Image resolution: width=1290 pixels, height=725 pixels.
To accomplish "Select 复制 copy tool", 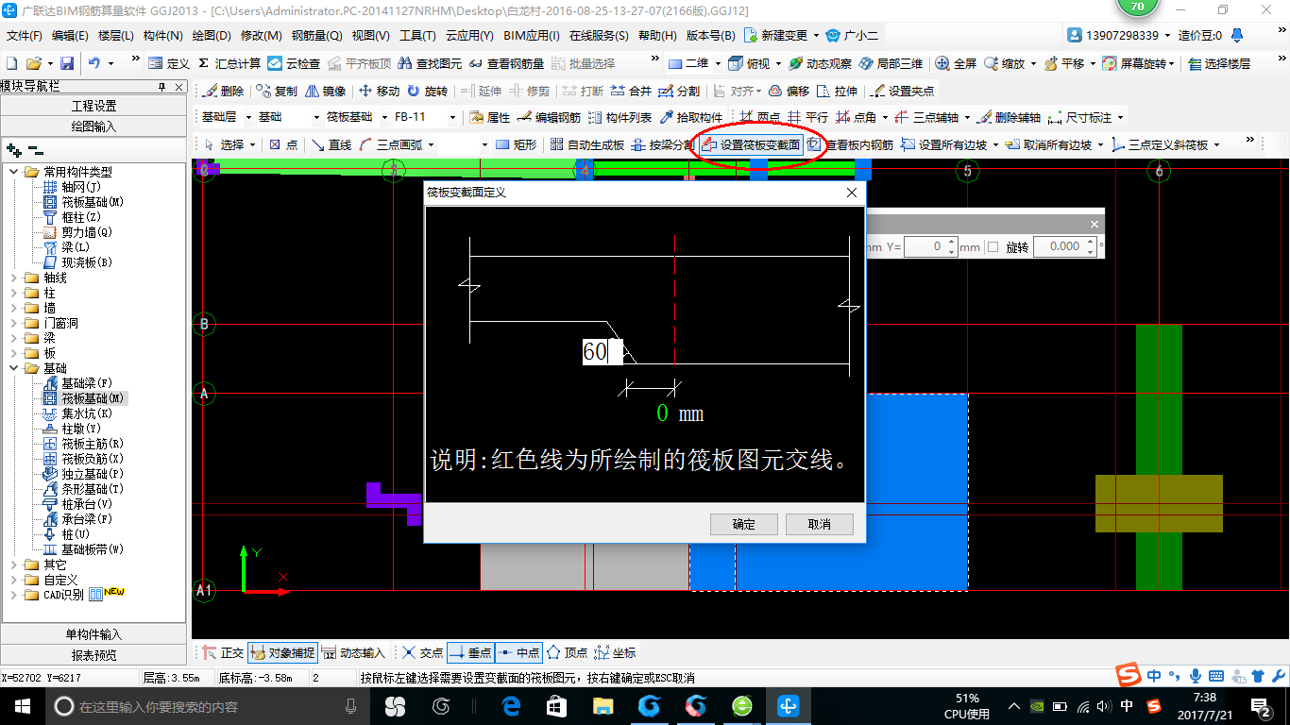I will (277, 92).
